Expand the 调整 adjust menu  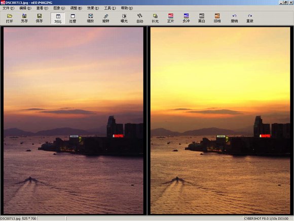coord(76,8)
